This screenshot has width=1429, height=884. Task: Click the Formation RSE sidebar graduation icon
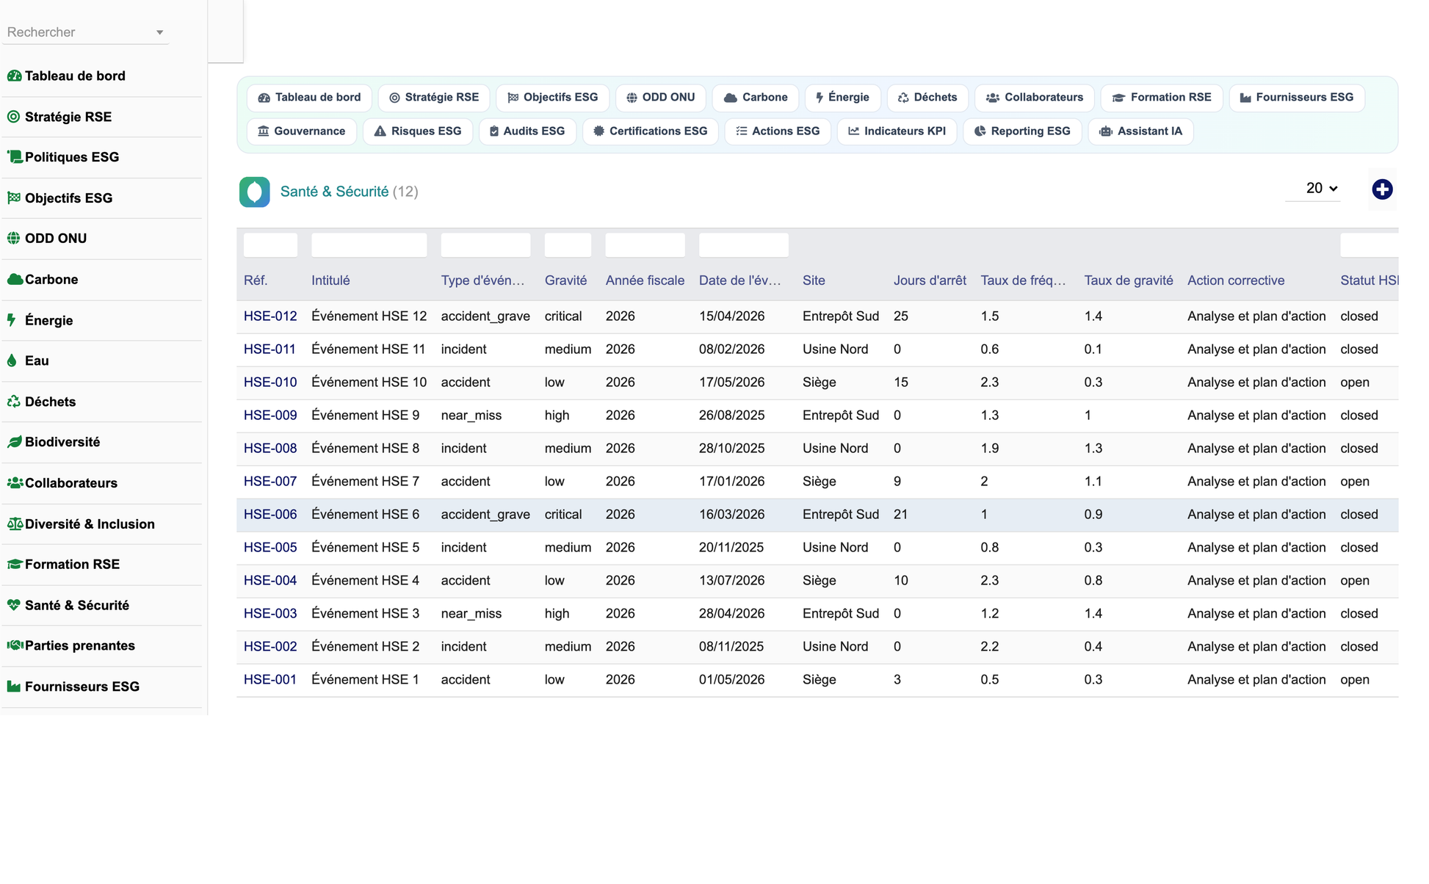15,564
